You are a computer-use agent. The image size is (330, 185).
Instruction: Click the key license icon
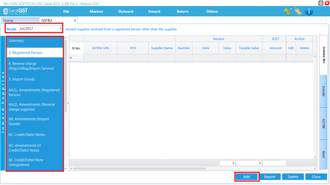(x=298, y=11)
